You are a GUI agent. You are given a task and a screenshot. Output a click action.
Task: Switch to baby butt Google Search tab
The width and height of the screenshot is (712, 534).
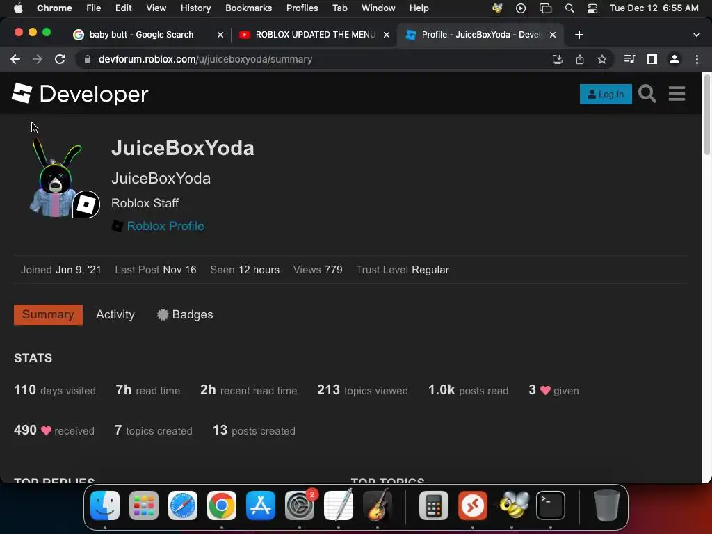142,35
